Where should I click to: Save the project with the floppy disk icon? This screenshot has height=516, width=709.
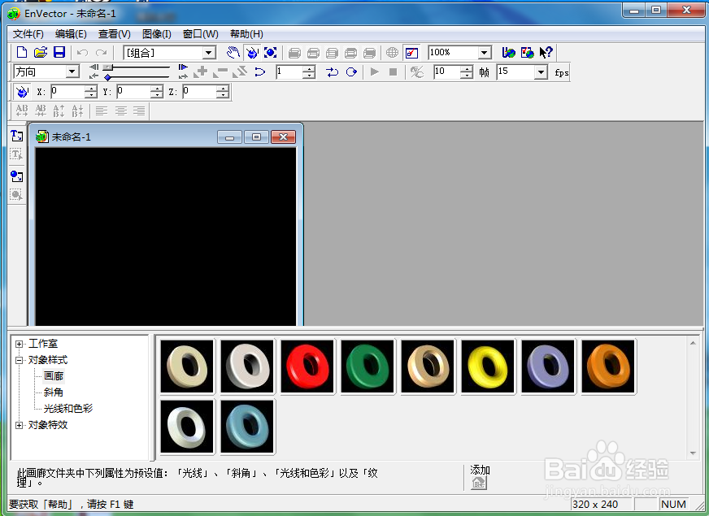point(59,53)
